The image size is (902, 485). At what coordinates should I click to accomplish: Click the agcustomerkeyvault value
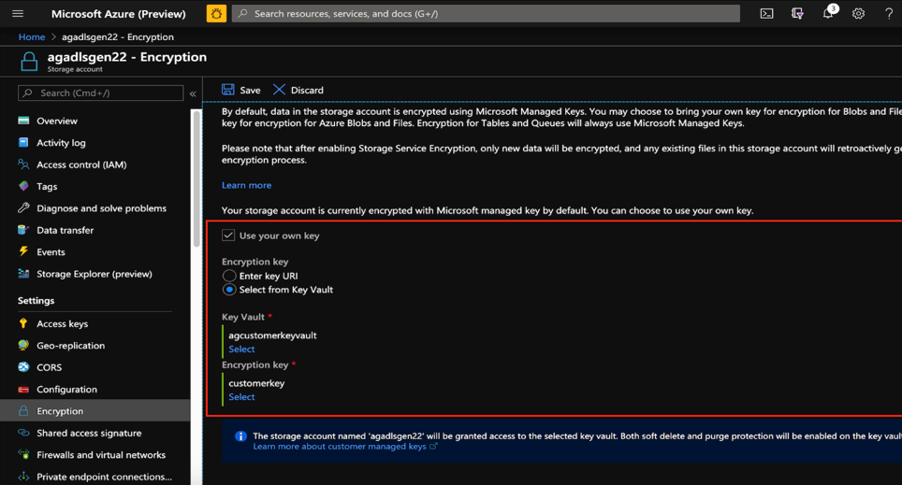[272, 335]
